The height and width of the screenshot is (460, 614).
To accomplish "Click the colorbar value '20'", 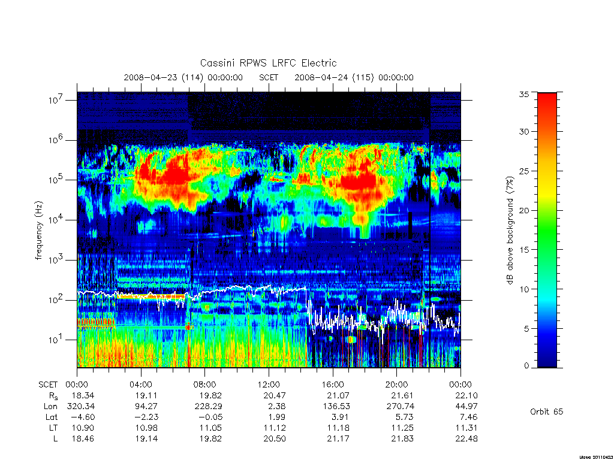I will pyautogui.click(x=523, y=210).
